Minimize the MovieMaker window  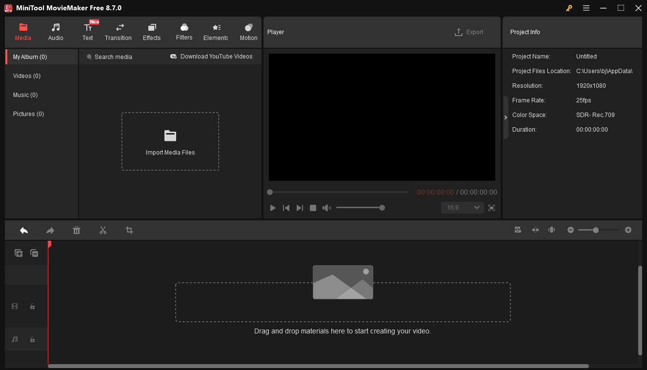coord(604,8)
